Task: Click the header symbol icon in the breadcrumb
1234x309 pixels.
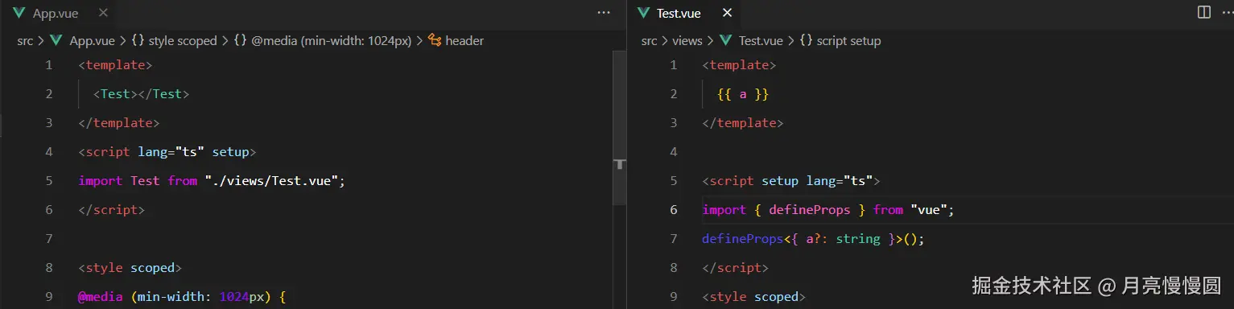Action: 435,40
